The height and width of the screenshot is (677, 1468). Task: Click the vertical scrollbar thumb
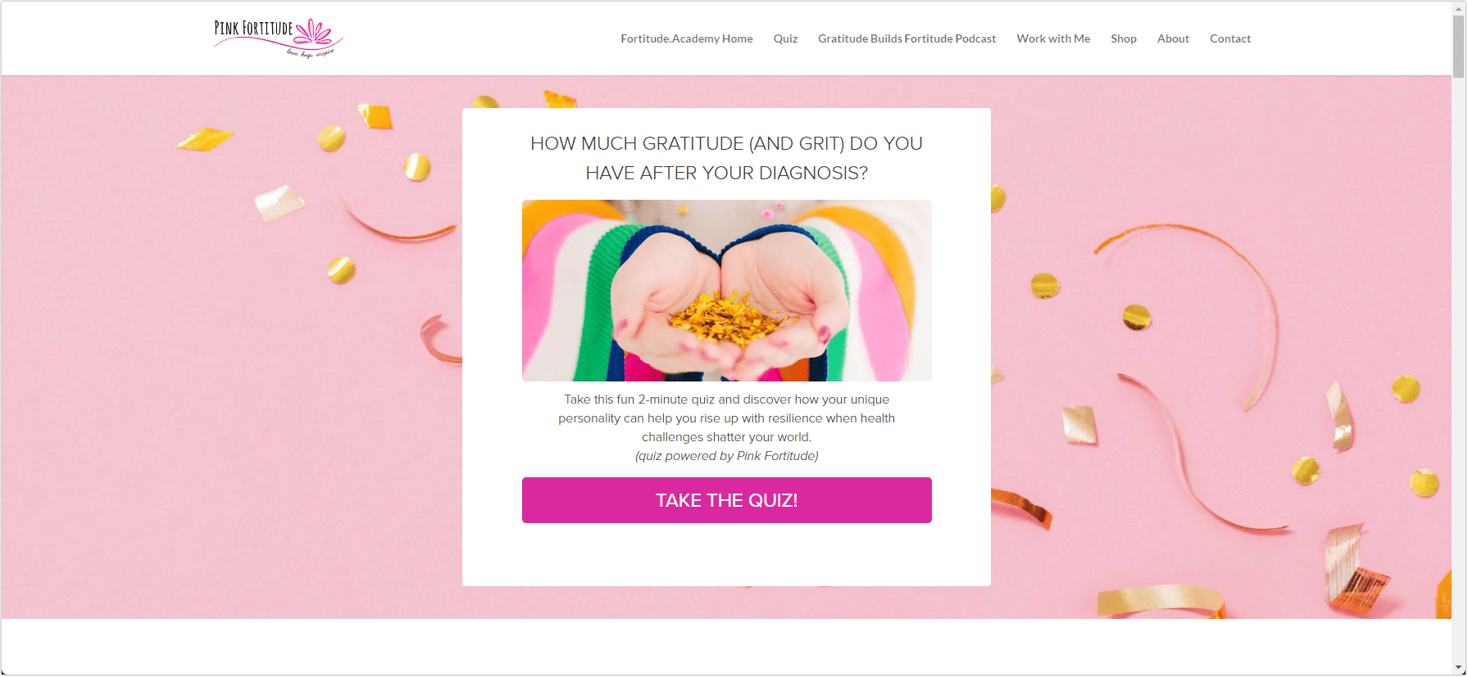coord(1458,46)
